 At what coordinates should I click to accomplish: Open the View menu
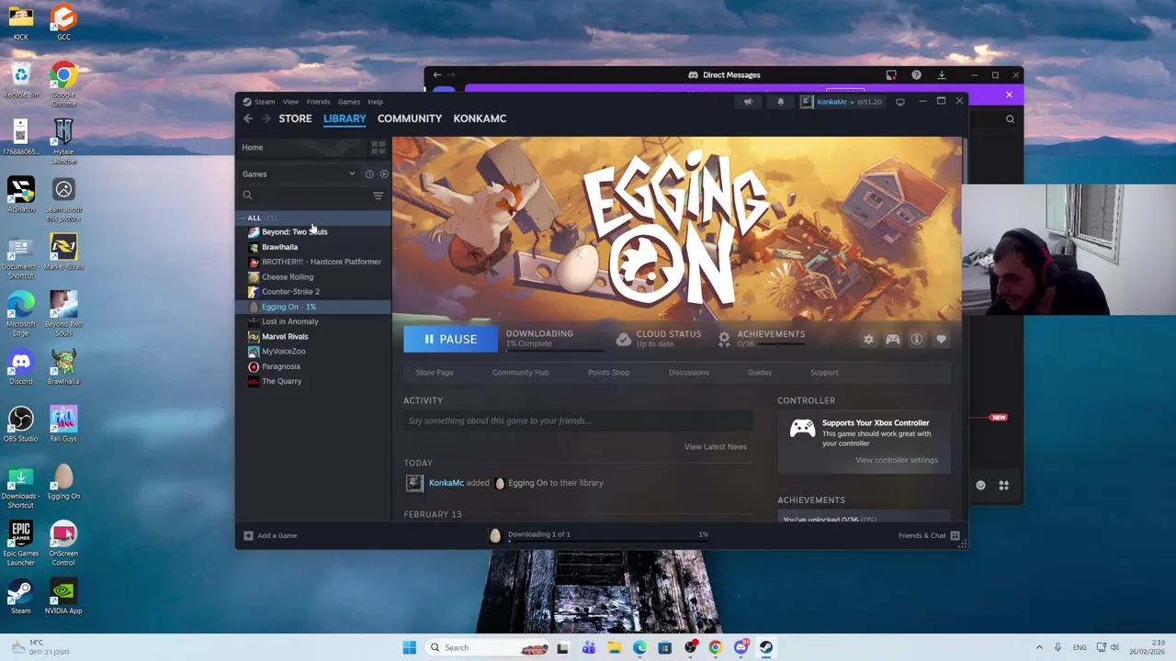[x=290, y=102]
